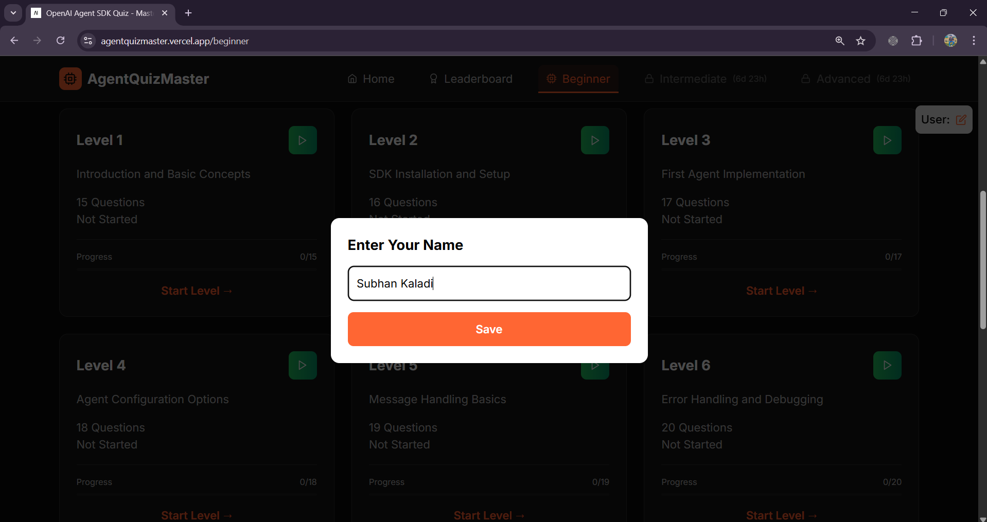Viewport: 987px width, 522px height.
Task: Click the Enter Your Name heading
Action: coord(406,245)
